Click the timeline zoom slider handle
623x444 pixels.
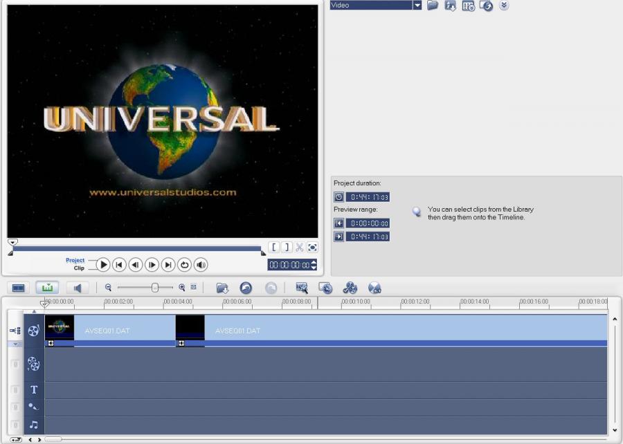(x=155, y=288)
